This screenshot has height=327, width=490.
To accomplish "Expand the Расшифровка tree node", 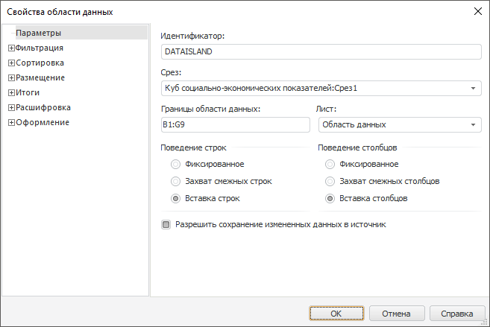I will [11, 107].
